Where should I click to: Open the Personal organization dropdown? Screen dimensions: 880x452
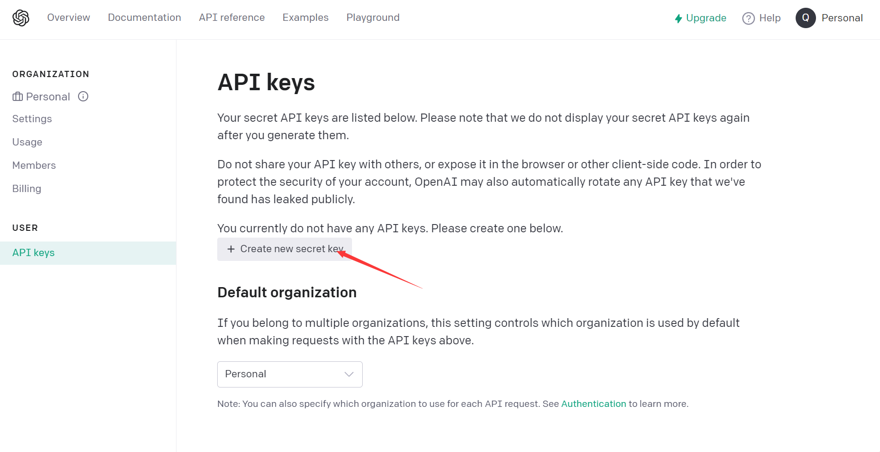point(290,374)
